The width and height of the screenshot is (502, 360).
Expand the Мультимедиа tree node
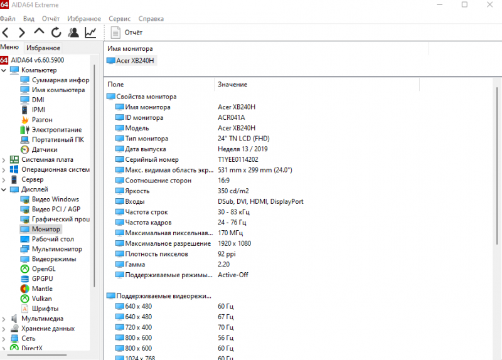[x=4, y=319]
